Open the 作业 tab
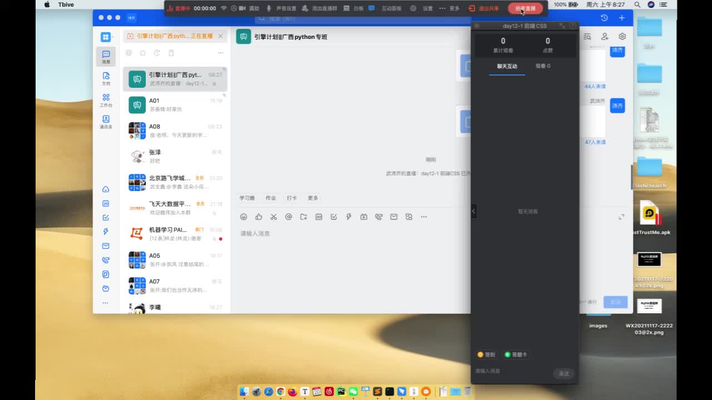712x400 pixels. tap(271, 198)
